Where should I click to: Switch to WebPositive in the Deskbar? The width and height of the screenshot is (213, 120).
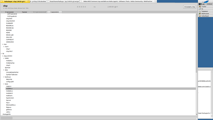pos(205,14)
